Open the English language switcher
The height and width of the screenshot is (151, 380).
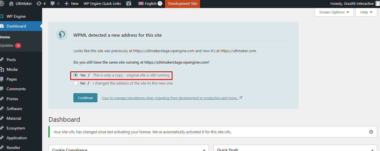coord(150,4)
